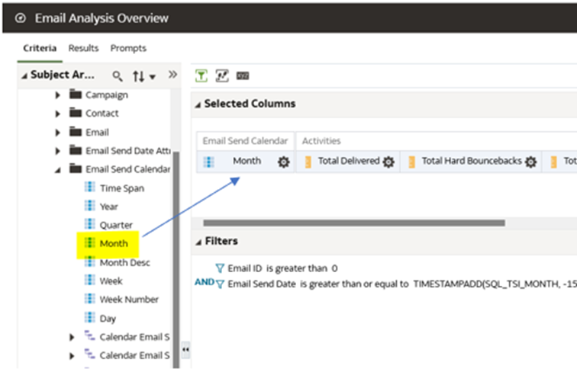Click the sort up-down arrows icon
The width and height of the screenshot is (577, 372).
[139, 76]
